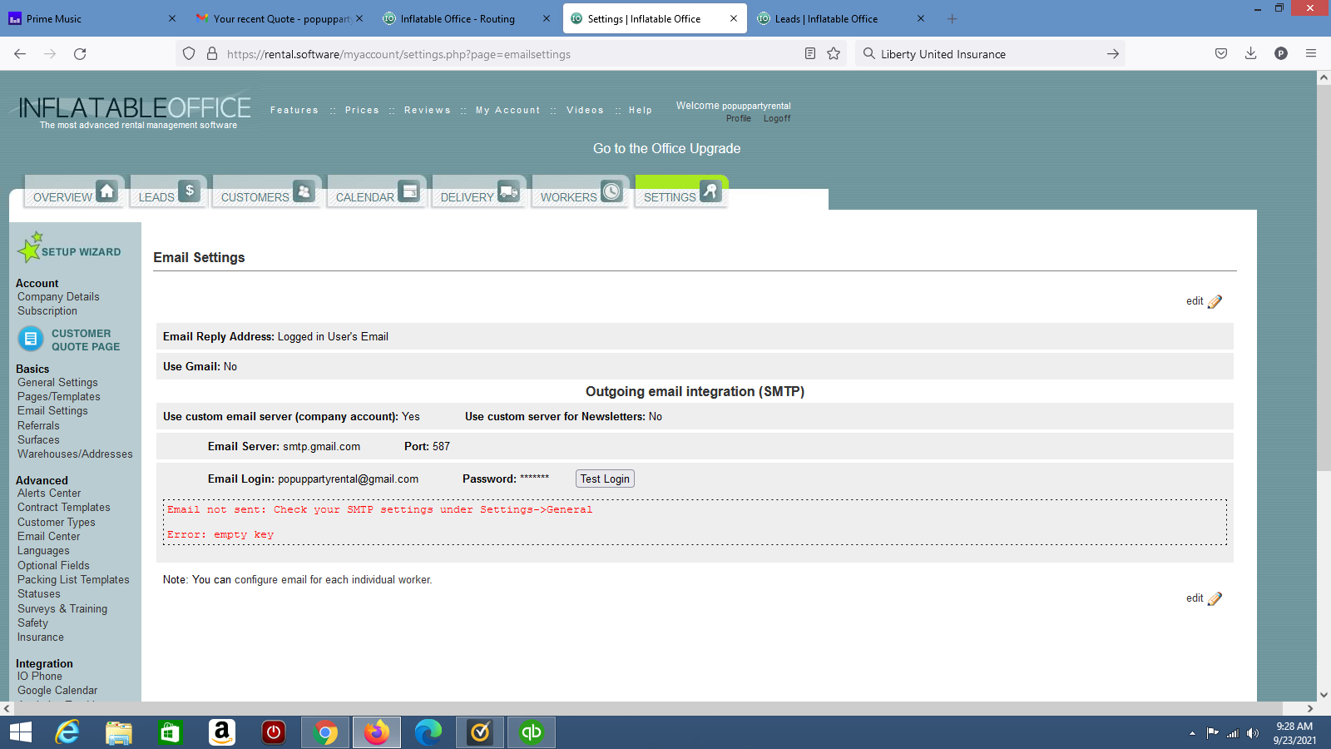The width and height of the screenshot is (1331, 749).
Task: Click the Logoff link
Action: [x=777, y=119]
